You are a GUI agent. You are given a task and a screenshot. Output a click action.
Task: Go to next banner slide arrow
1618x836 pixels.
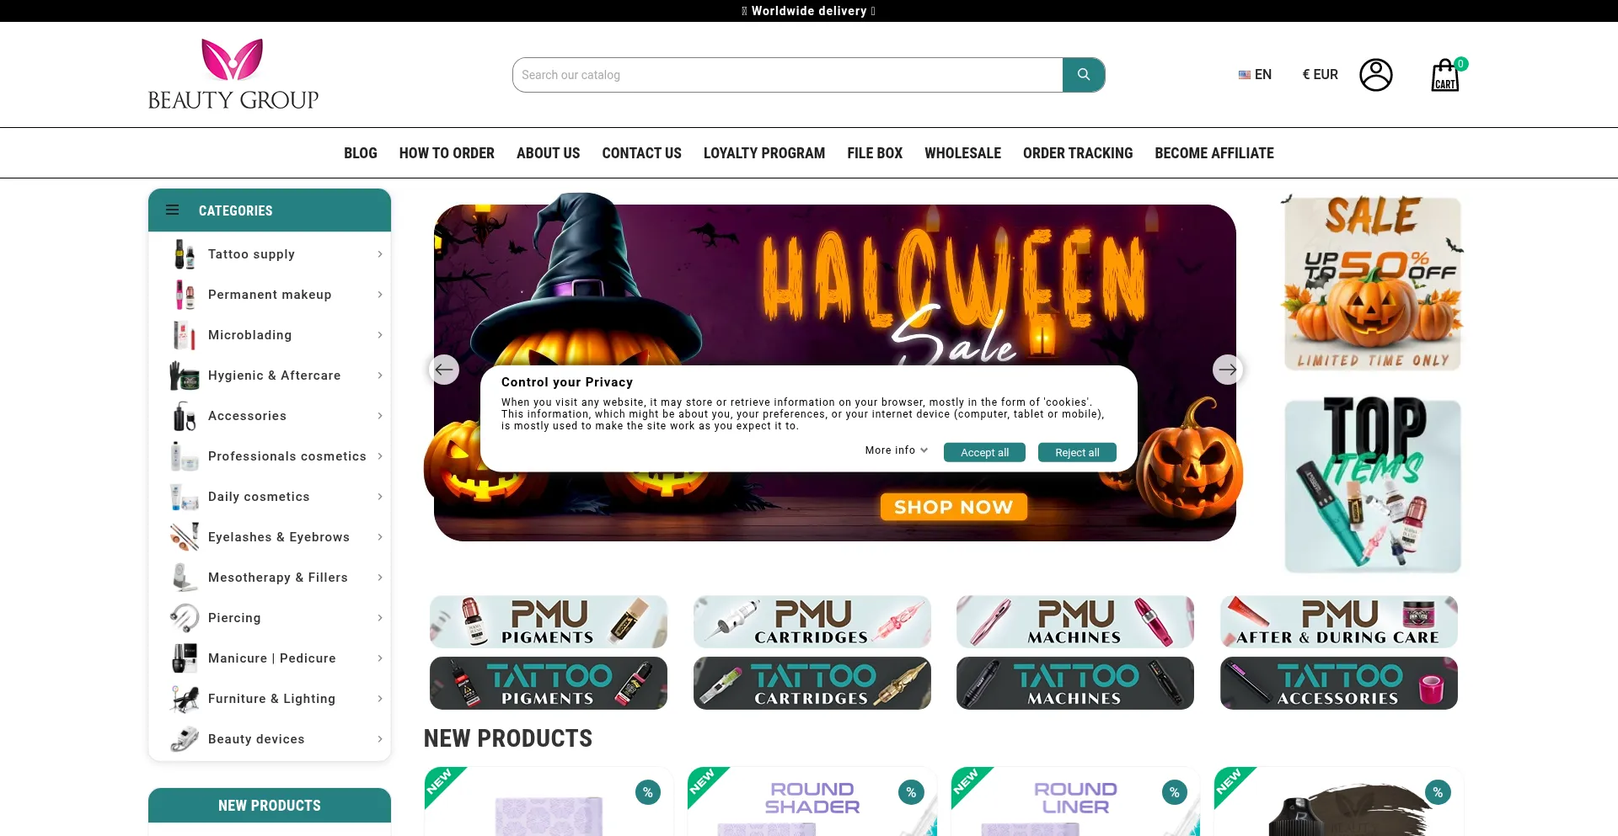(x=1228, y=370)
